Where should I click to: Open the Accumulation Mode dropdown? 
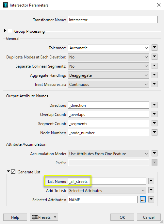(x=108, y=154)
